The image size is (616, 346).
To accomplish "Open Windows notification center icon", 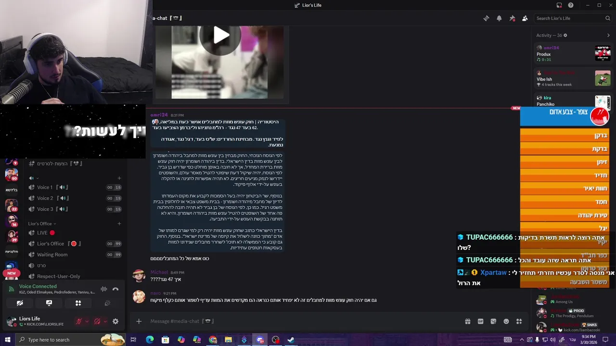I will pyautogui.click(x=605, y=340).
